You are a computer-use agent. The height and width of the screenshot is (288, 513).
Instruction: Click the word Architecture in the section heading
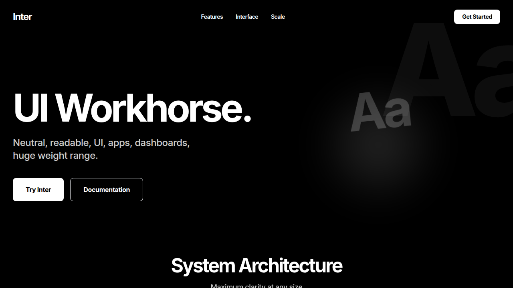click(291, 266)
